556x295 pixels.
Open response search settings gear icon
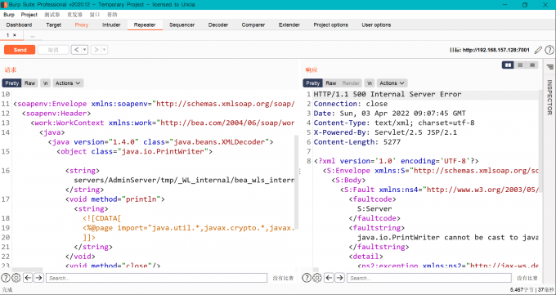pos(317,278)
